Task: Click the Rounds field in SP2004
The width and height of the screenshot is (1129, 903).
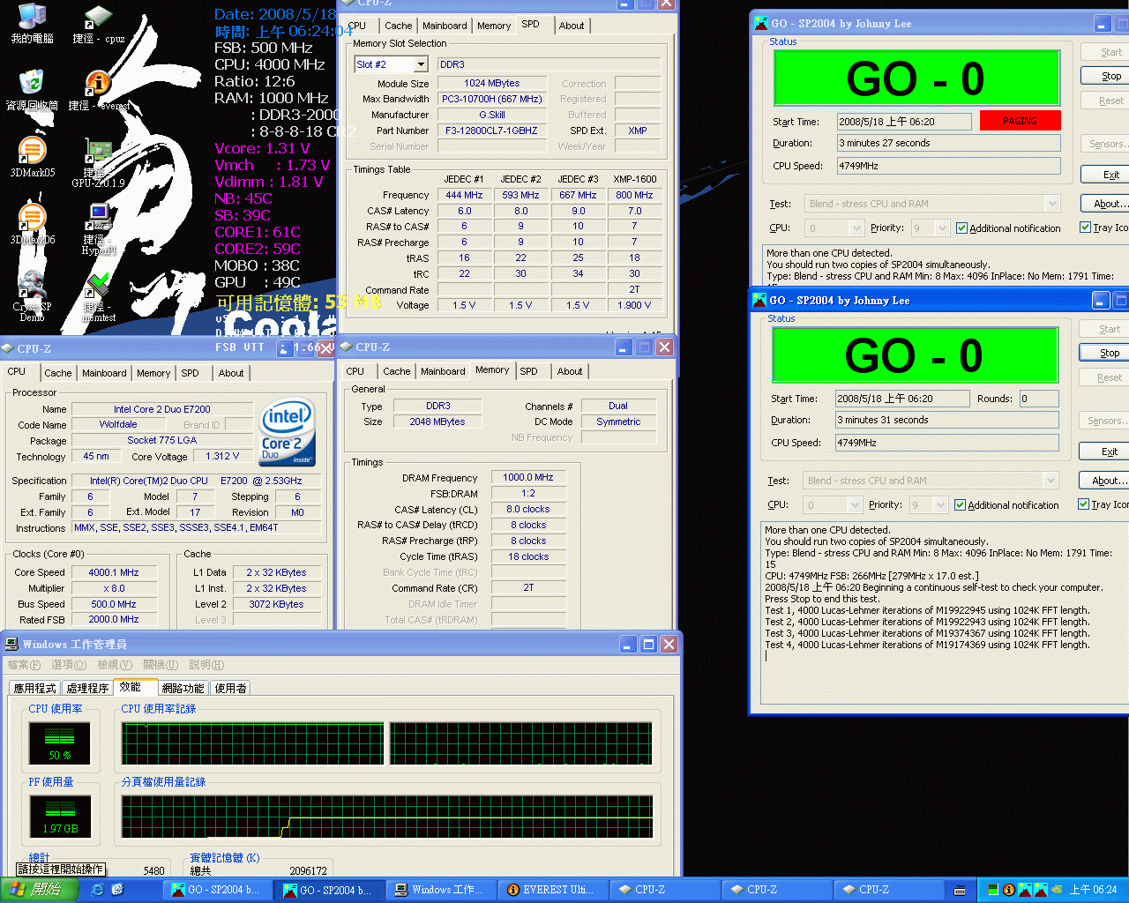Action: coord(1038,399)
